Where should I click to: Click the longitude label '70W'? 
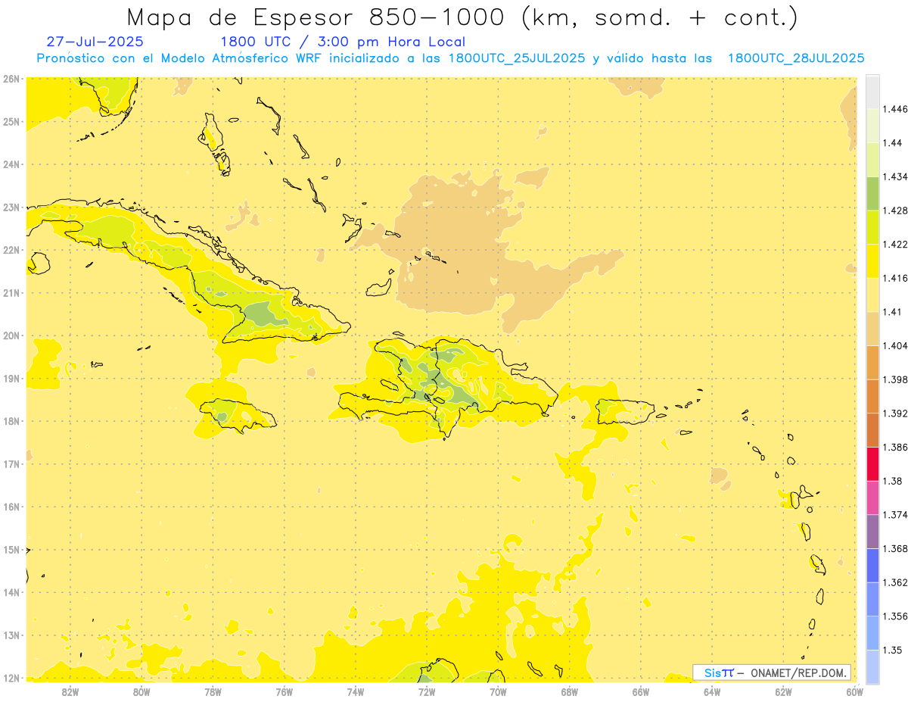(x=498, y=691)
